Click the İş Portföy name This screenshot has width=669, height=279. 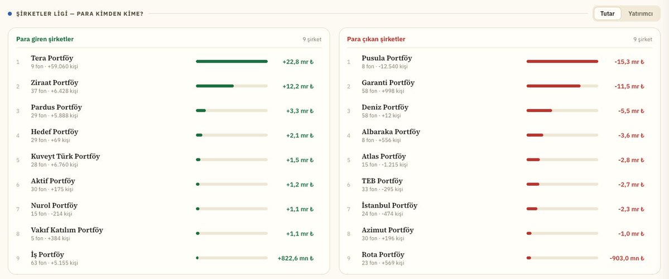click(47, 254)
